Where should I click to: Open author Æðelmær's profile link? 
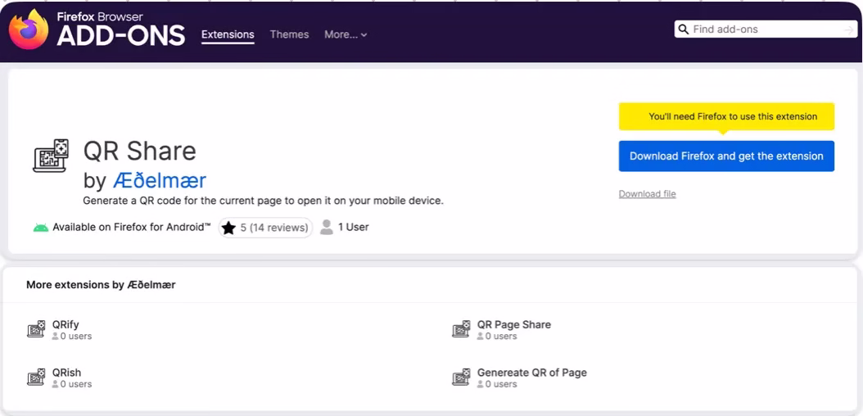160,180
